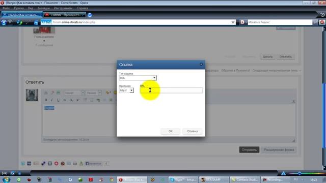Open the Файл menu
The width and height of the screenshot is (326, 183).
pos(6,8)
